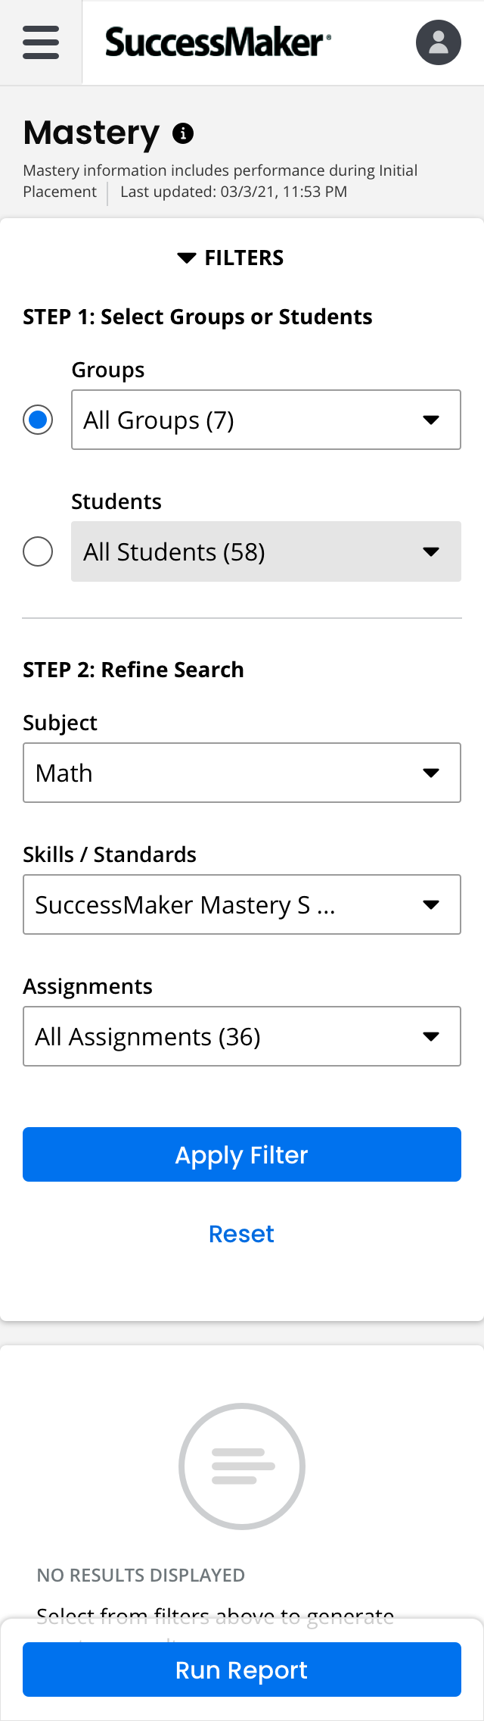Image resolution: width=484 pixels, height=1721 pixels.
Task: Select the Students radio button
Action: (38, 551)
